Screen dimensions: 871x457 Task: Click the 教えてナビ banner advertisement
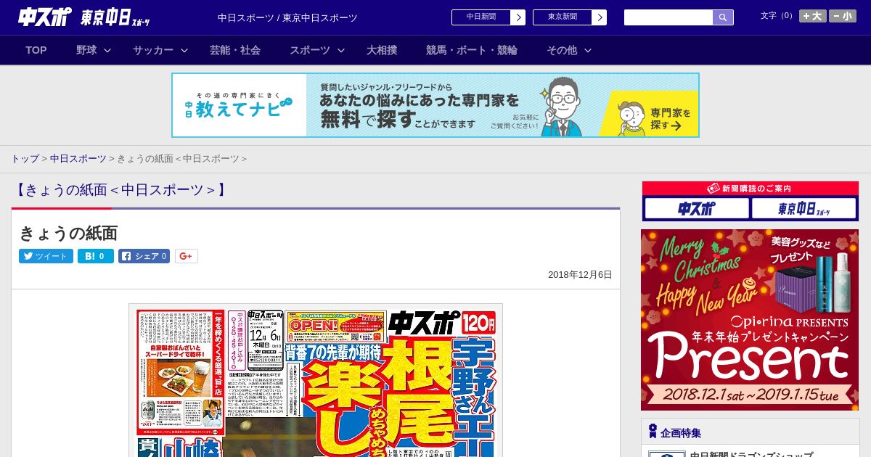pos(435,105)
